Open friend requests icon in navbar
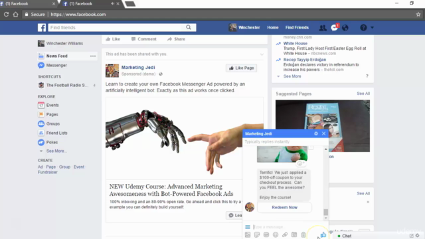425x239 pixels. (323, 28)
